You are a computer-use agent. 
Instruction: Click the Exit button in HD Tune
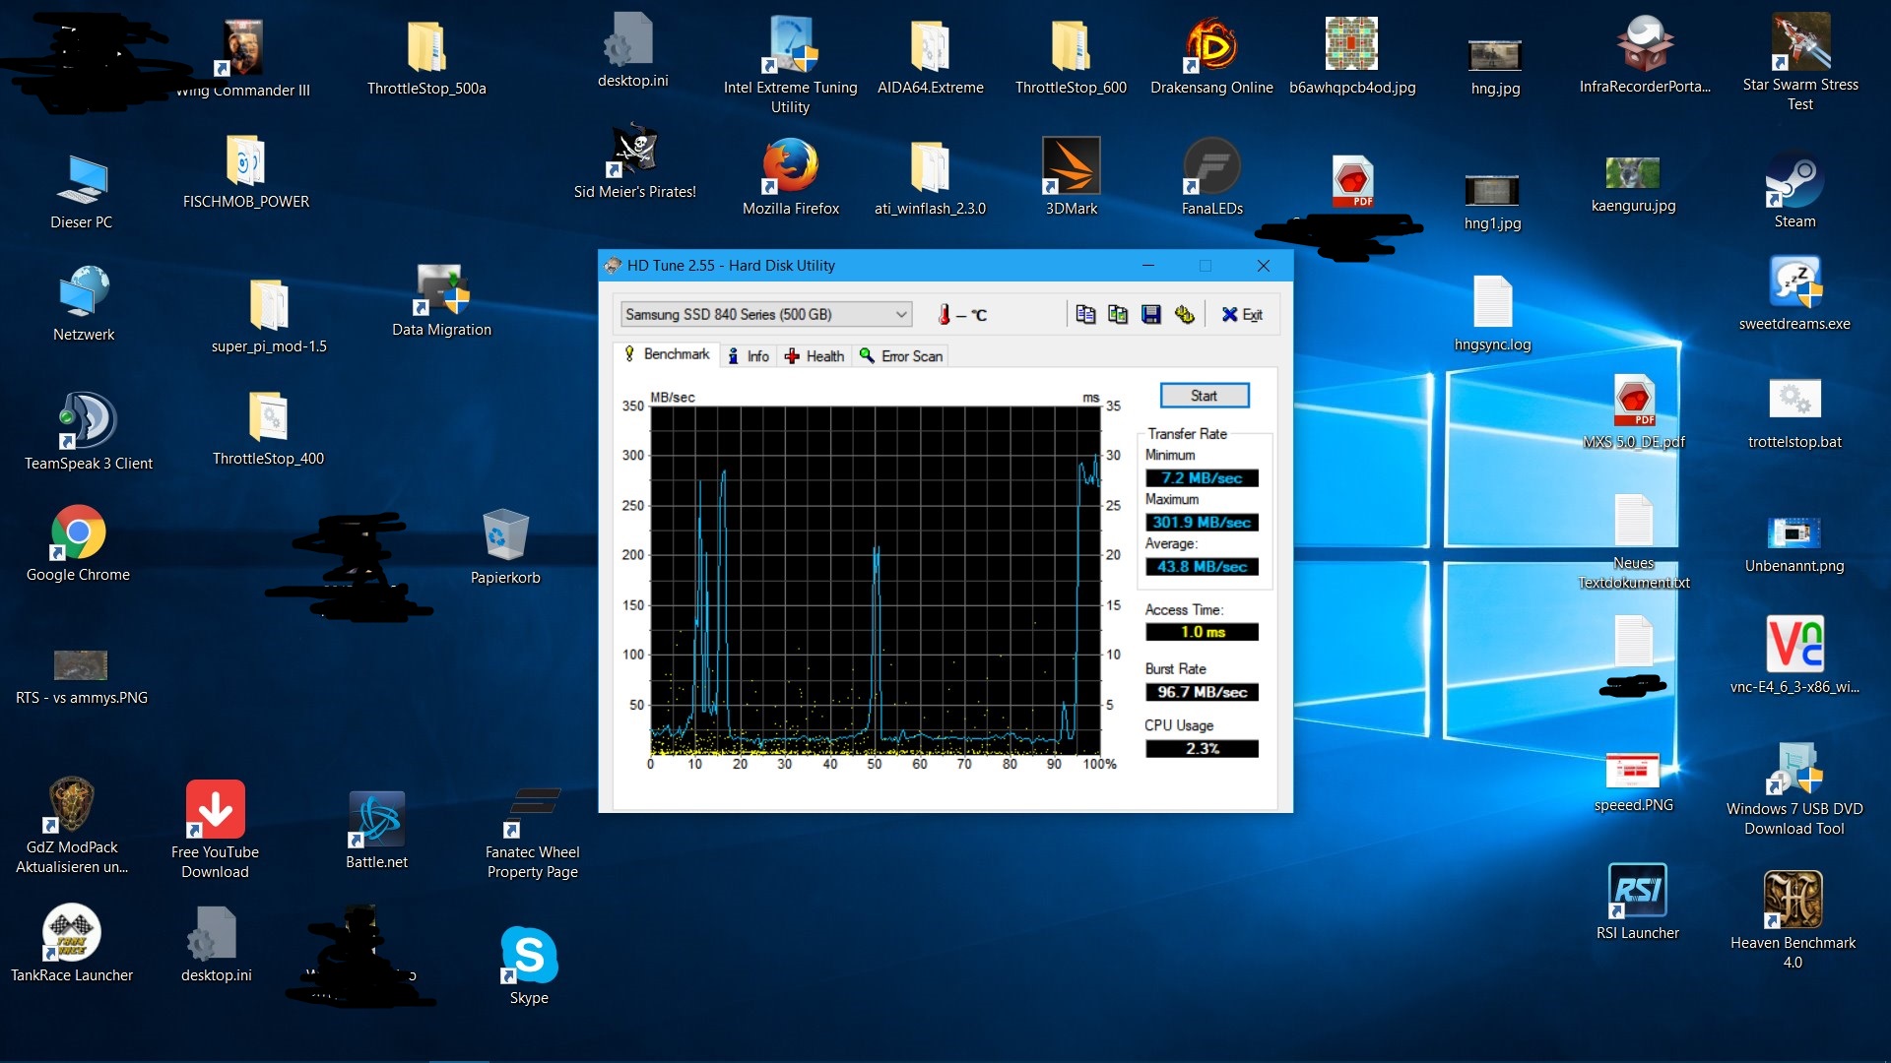1243,314
